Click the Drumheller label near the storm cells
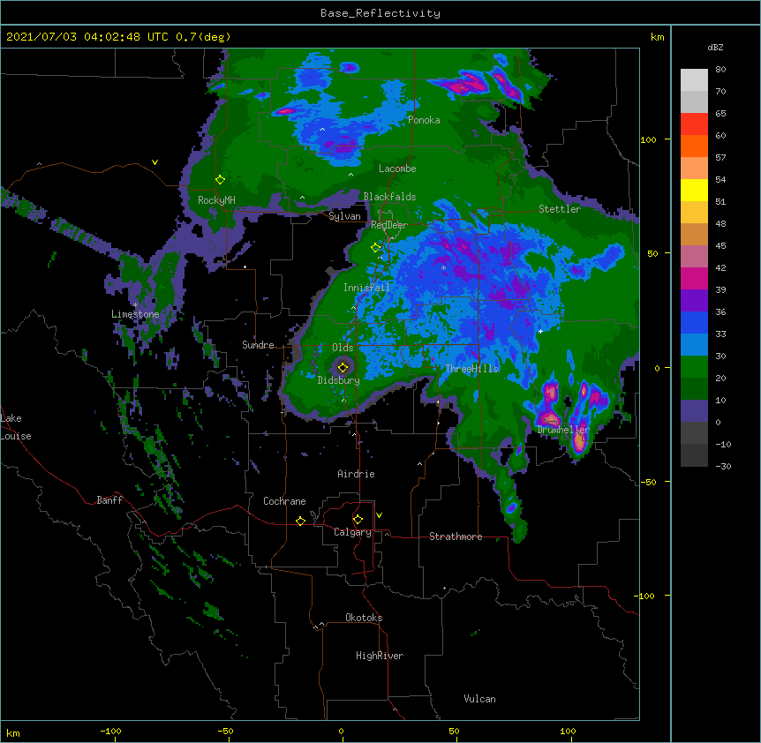This screenshot has width=761, height=743. 563,430
